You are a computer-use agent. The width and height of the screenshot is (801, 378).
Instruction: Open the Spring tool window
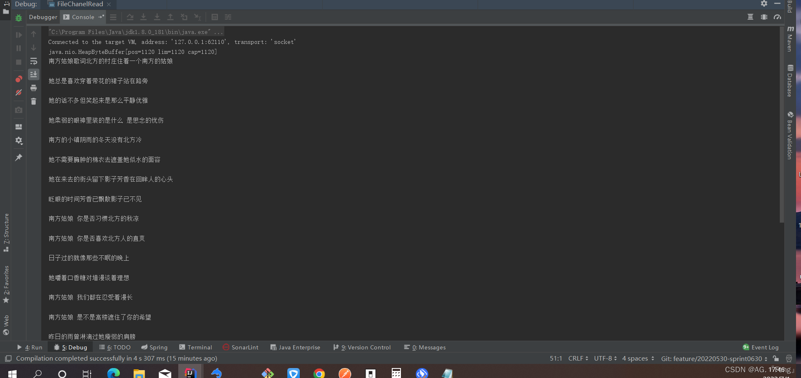coord(154,347)
